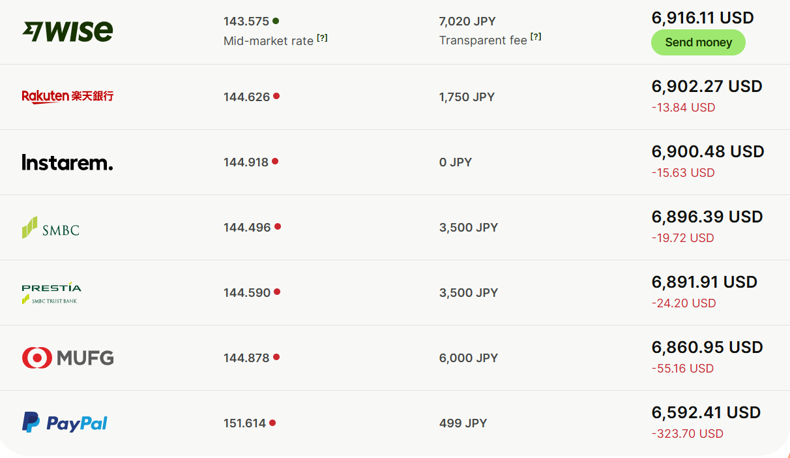Click the Rakuten Bank logo
The width and height of the screenshot is (790, 458).
pyautogui.click(x=67, y=97)
